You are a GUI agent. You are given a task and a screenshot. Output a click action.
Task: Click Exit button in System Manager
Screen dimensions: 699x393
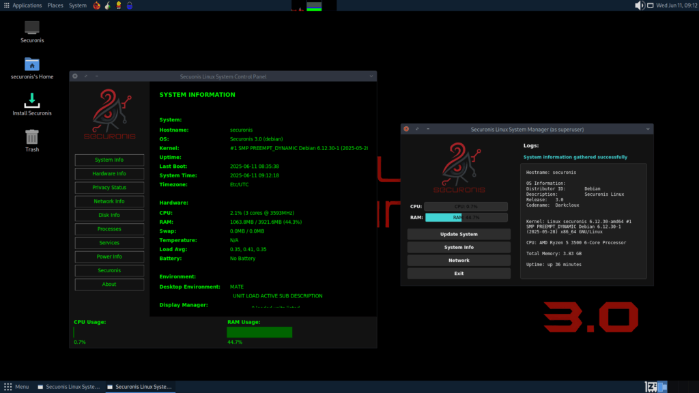point(459,274)
